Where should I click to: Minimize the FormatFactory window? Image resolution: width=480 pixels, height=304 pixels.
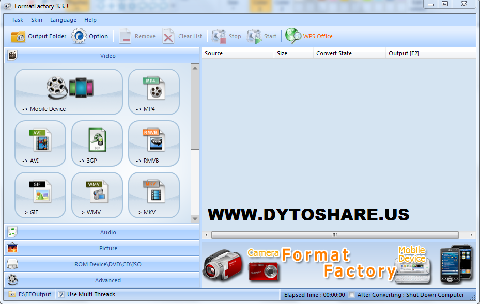[x=431, y=4]
